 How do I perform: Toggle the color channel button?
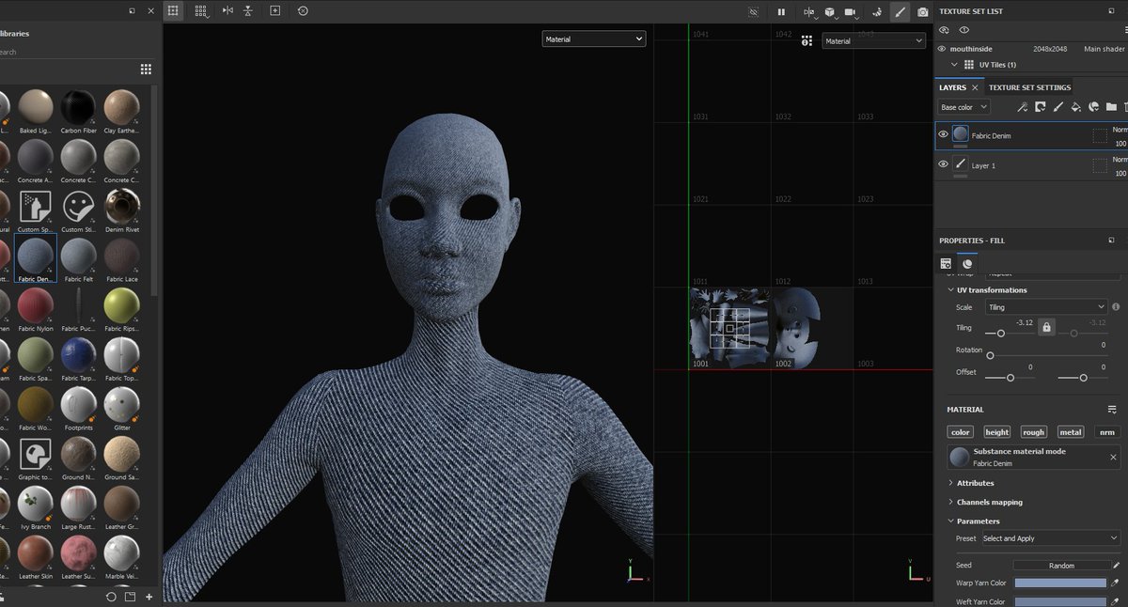tap(961, 432)
